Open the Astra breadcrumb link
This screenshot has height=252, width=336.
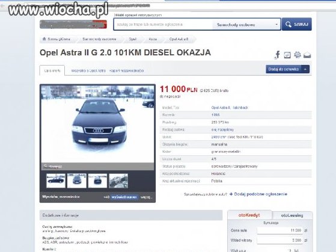tap(153, 39)
